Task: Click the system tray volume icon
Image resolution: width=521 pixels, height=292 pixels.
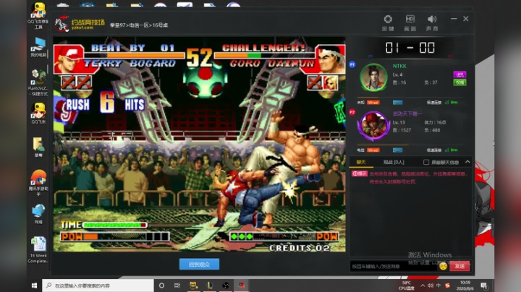Action: [x=431, y=285]
